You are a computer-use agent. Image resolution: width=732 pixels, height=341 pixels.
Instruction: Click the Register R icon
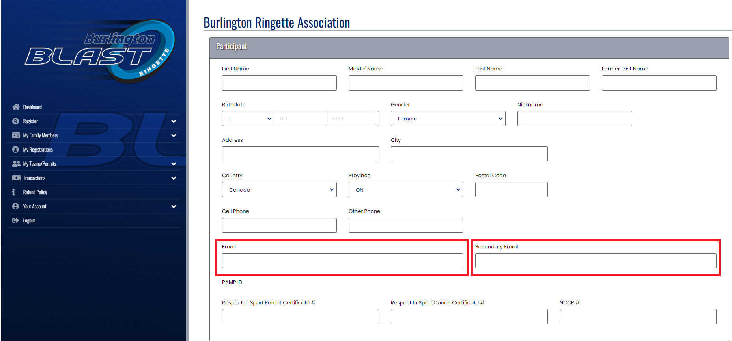(x=16, y=121)
